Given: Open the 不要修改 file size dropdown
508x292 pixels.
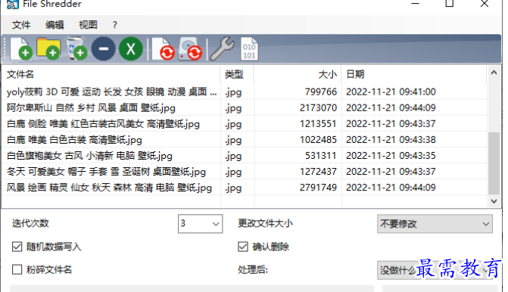Looking at the screenshot, I should pos(435,224).
